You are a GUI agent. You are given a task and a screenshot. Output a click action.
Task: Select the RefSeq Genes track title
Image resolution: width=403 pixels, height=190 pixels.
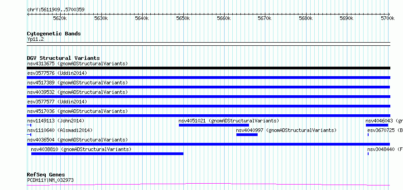click(46, 175)
